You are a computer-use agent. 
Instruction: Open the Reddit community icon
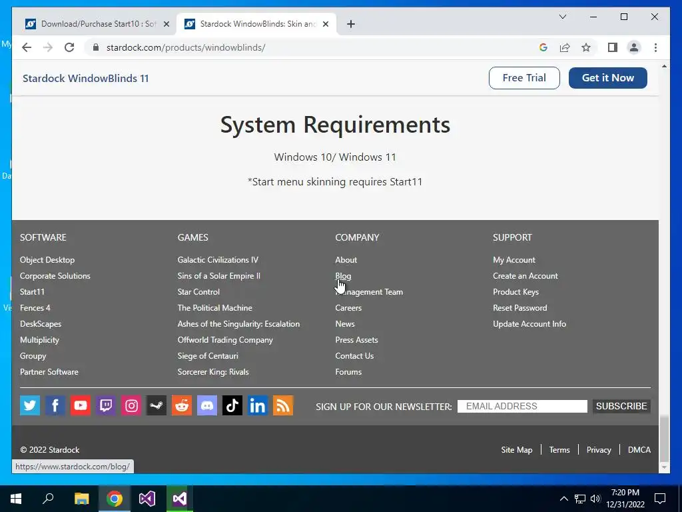click(182, 405)
